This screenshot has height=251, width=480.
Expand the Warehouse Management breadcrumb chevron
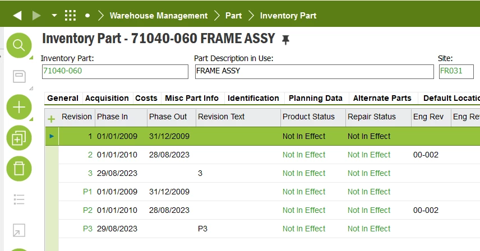pos(101,16)
